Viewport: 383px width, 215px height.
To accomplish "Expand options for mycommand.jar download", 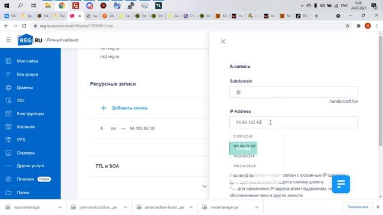I will pos(60,207).
